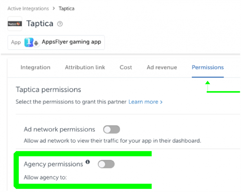Select the Permissions tab
This screenshot has height=192, width=241.
click(x=208, y=67)
